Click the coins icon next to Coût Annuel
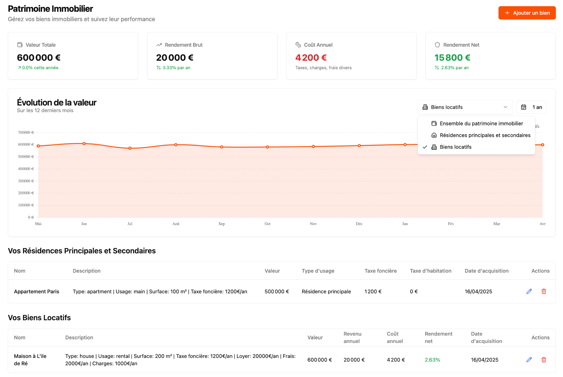Image resolution: width=563 pixels, height=377 pixels. tap(298, 45)
